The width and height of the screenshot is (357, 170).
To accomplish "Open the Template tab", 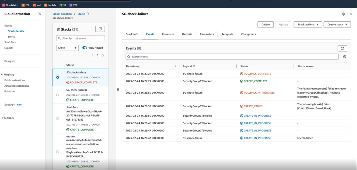I will coord(227,34).
